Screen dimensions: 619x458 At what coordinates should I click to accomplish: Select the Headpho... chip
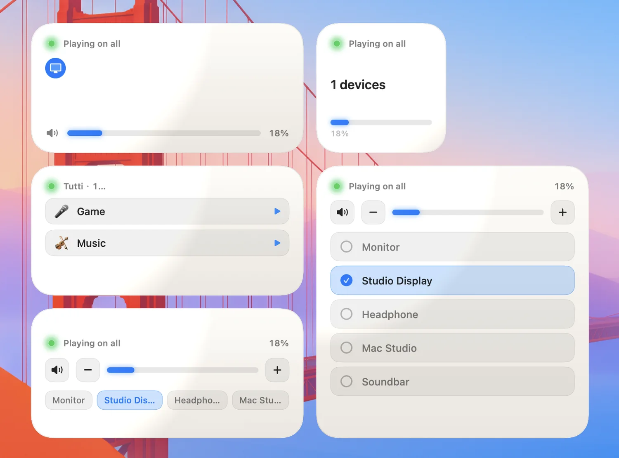(x=197, y=400)
